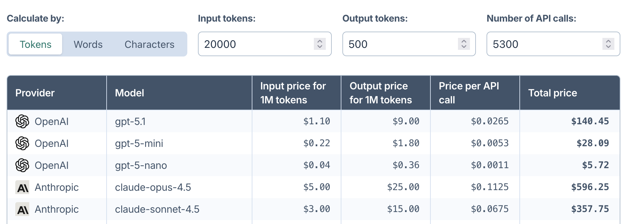The image size is (629, 224).
Task: Select the Tokens calculation mode
Action: 36,44
